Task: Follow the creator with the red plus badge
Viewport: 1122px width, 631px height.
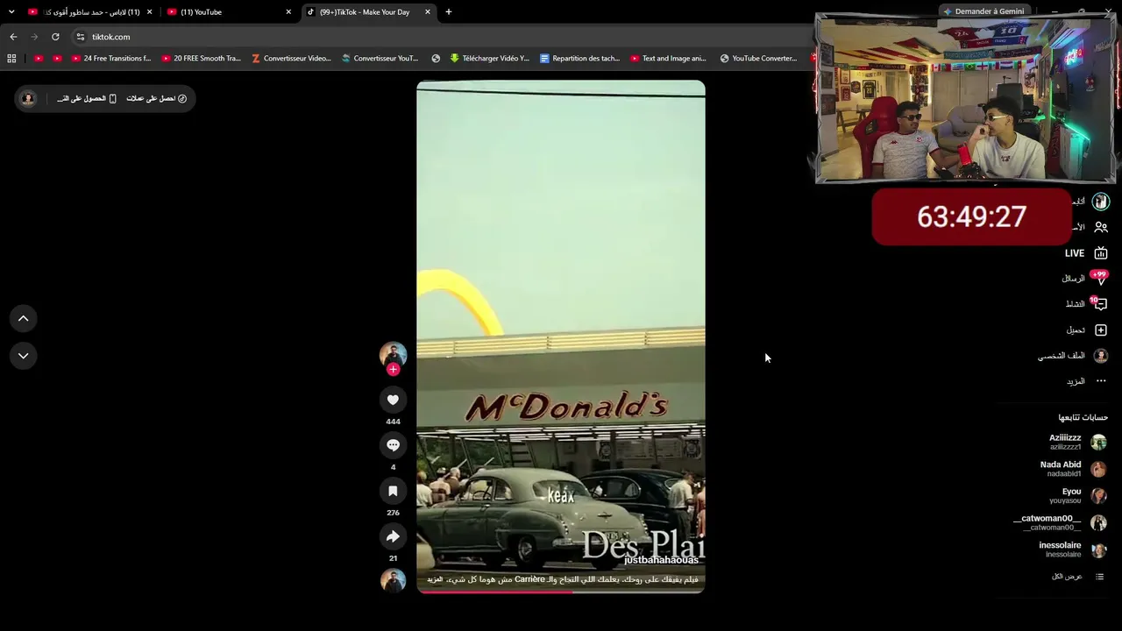Action: tap(393, 370)
